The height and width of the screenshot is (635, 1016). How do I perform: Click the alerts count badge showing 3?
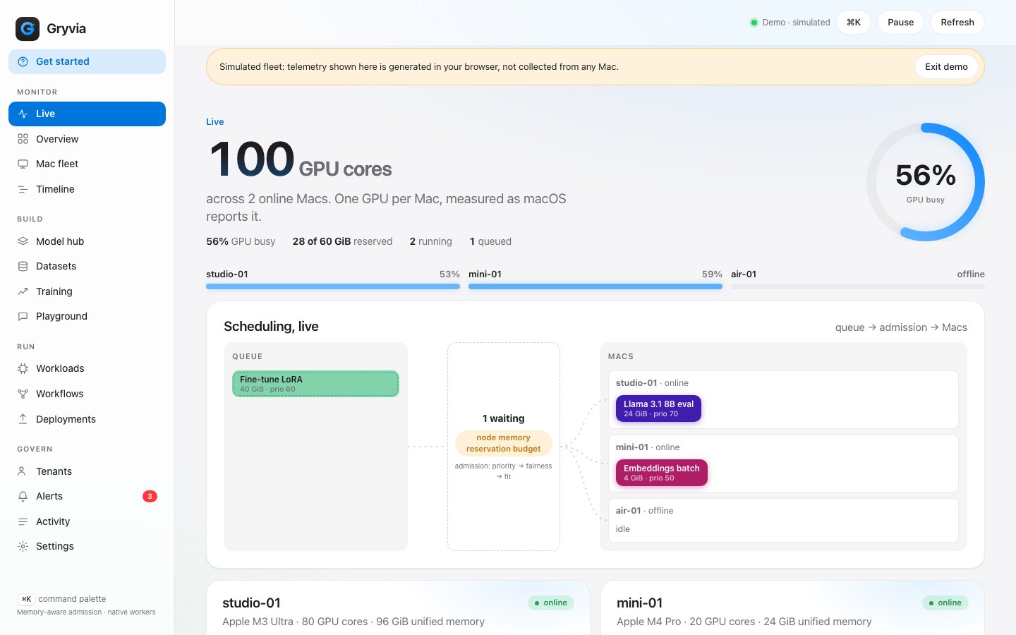(x=150, y=496)
